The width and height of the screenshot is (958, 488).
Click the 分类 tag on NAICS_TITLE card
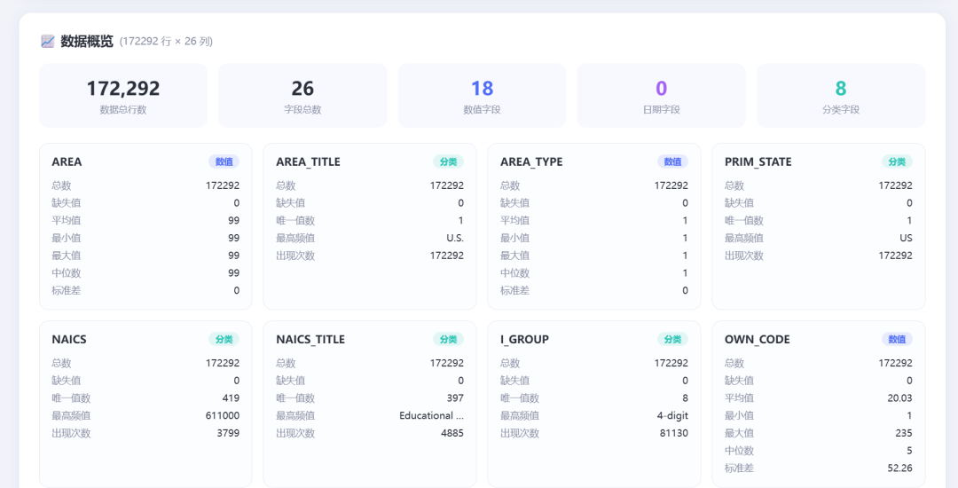coord(449,340)
